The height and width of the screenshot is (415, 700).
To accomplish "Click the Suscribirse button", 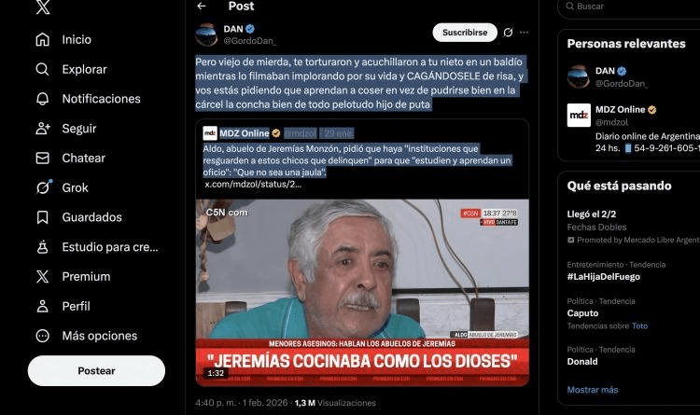I will 464,33.
